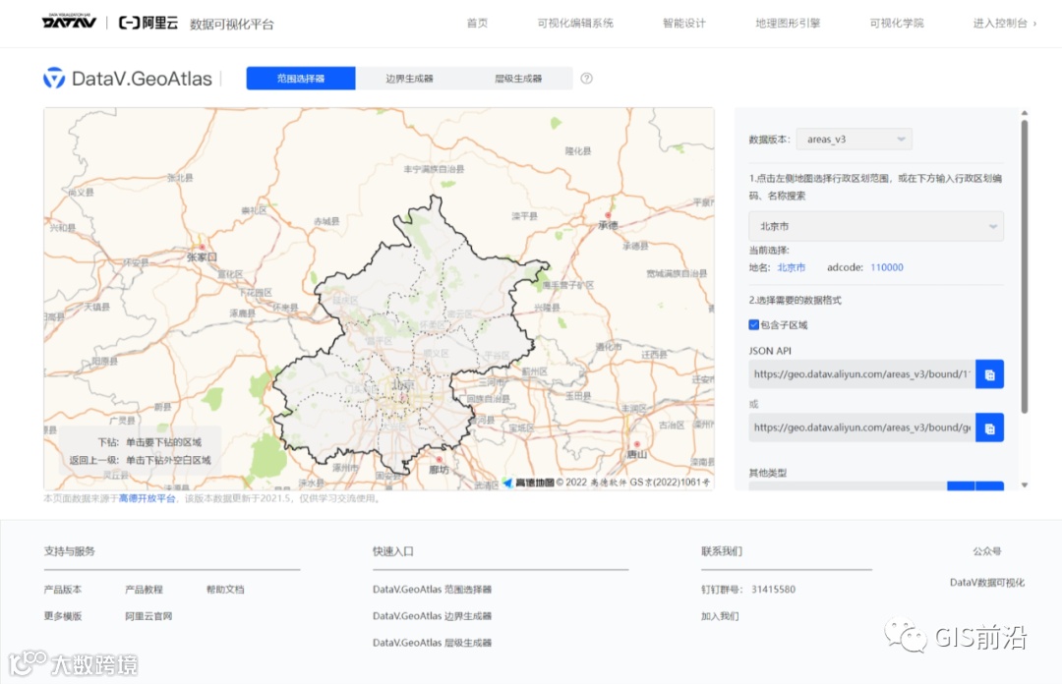Click the scrollbar up arrow
The width and height of the screenshot is (1062, 684).
[1024, 113]
